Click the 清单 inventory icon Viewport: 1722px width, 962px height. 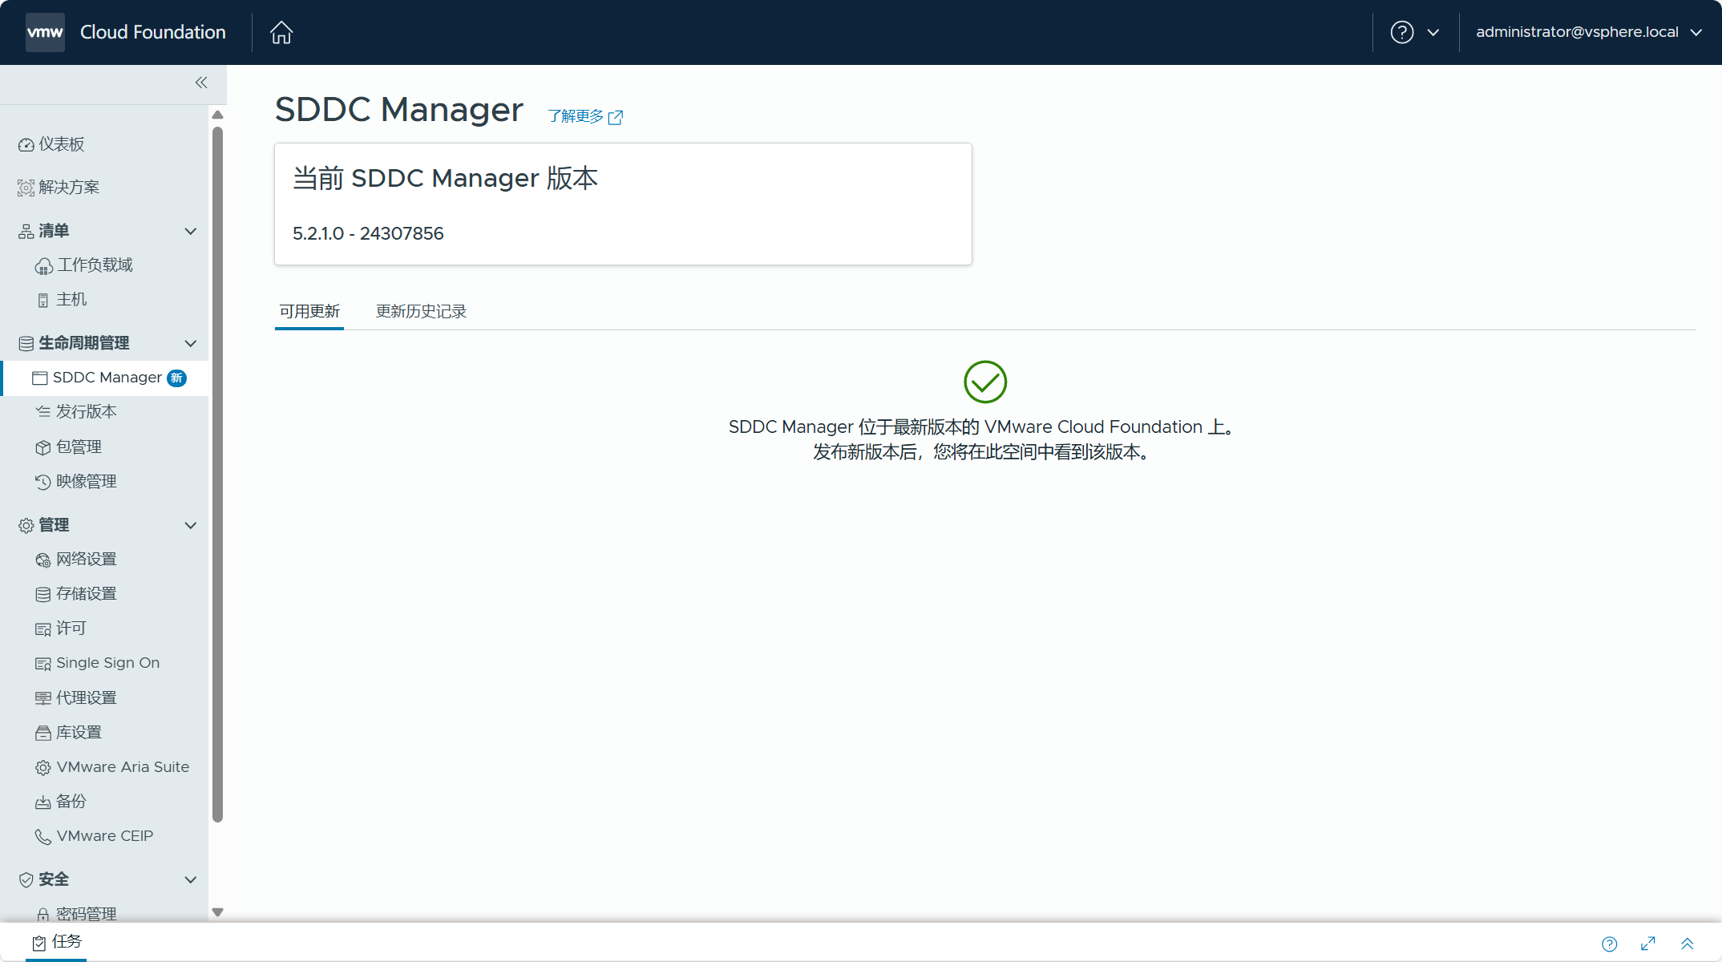click(x=26, y=232)
